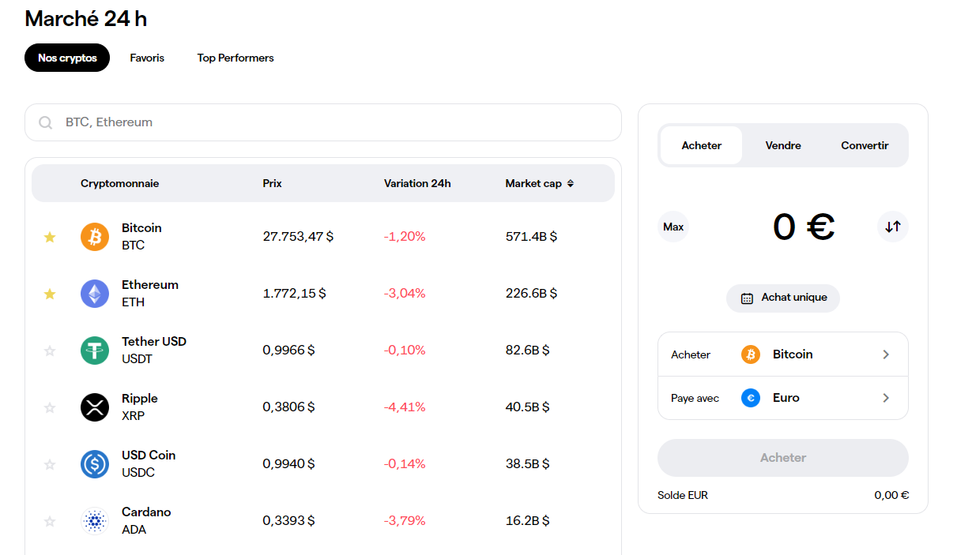
Task: Click the swap arrows icon beside the amount
Action: click(x=892, y=227)
